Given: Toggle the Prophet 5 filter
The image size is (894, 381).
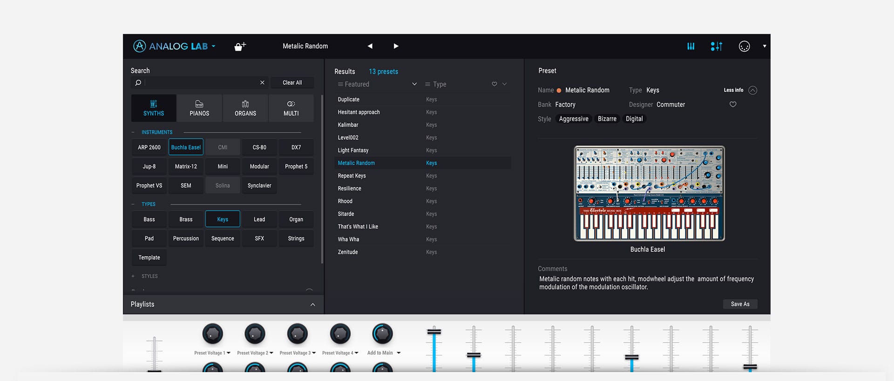Looking at the screenshot, I should click(x=296, y=166).
